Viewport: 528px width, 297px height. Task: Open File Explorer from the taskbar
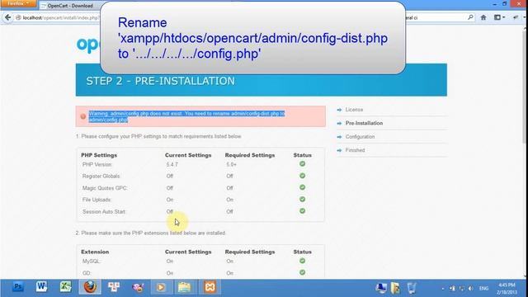point(185,287)
